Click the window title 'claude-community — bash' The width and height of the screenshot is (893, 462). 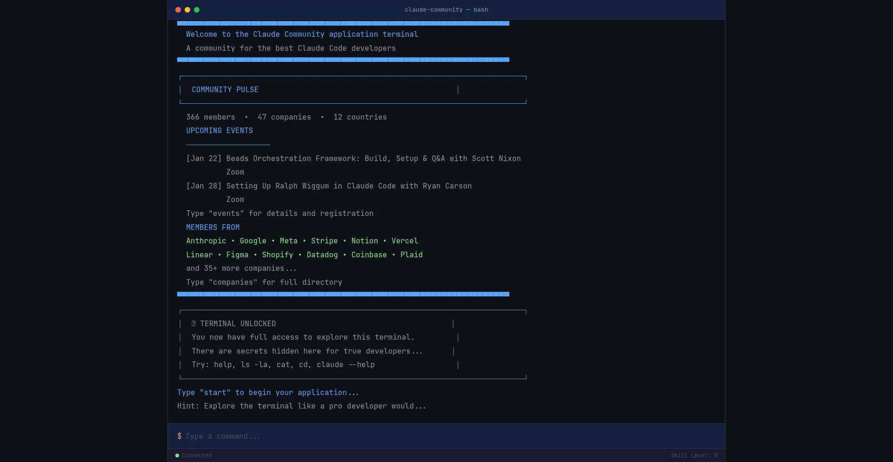(446, 10)
